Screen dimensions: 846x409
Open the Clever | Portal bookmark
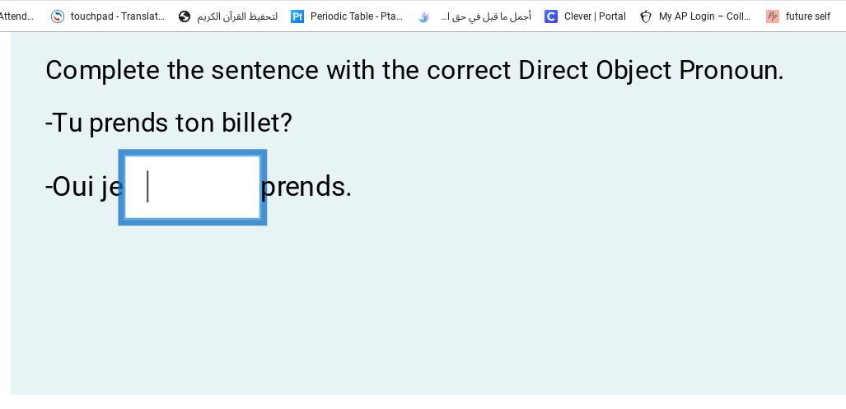[594, 16]
